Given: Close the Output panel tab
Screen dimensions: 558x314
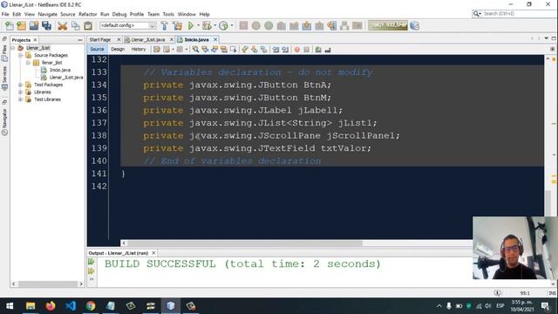Looking at the screenshot, I should pos(153,253).
